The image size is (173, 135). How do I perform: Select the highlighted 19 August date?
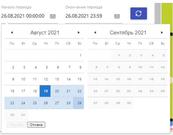pos(45,91)
